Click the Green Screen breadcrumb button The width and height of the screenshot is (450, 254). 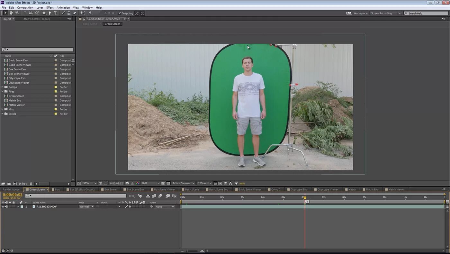coord(113,24)
